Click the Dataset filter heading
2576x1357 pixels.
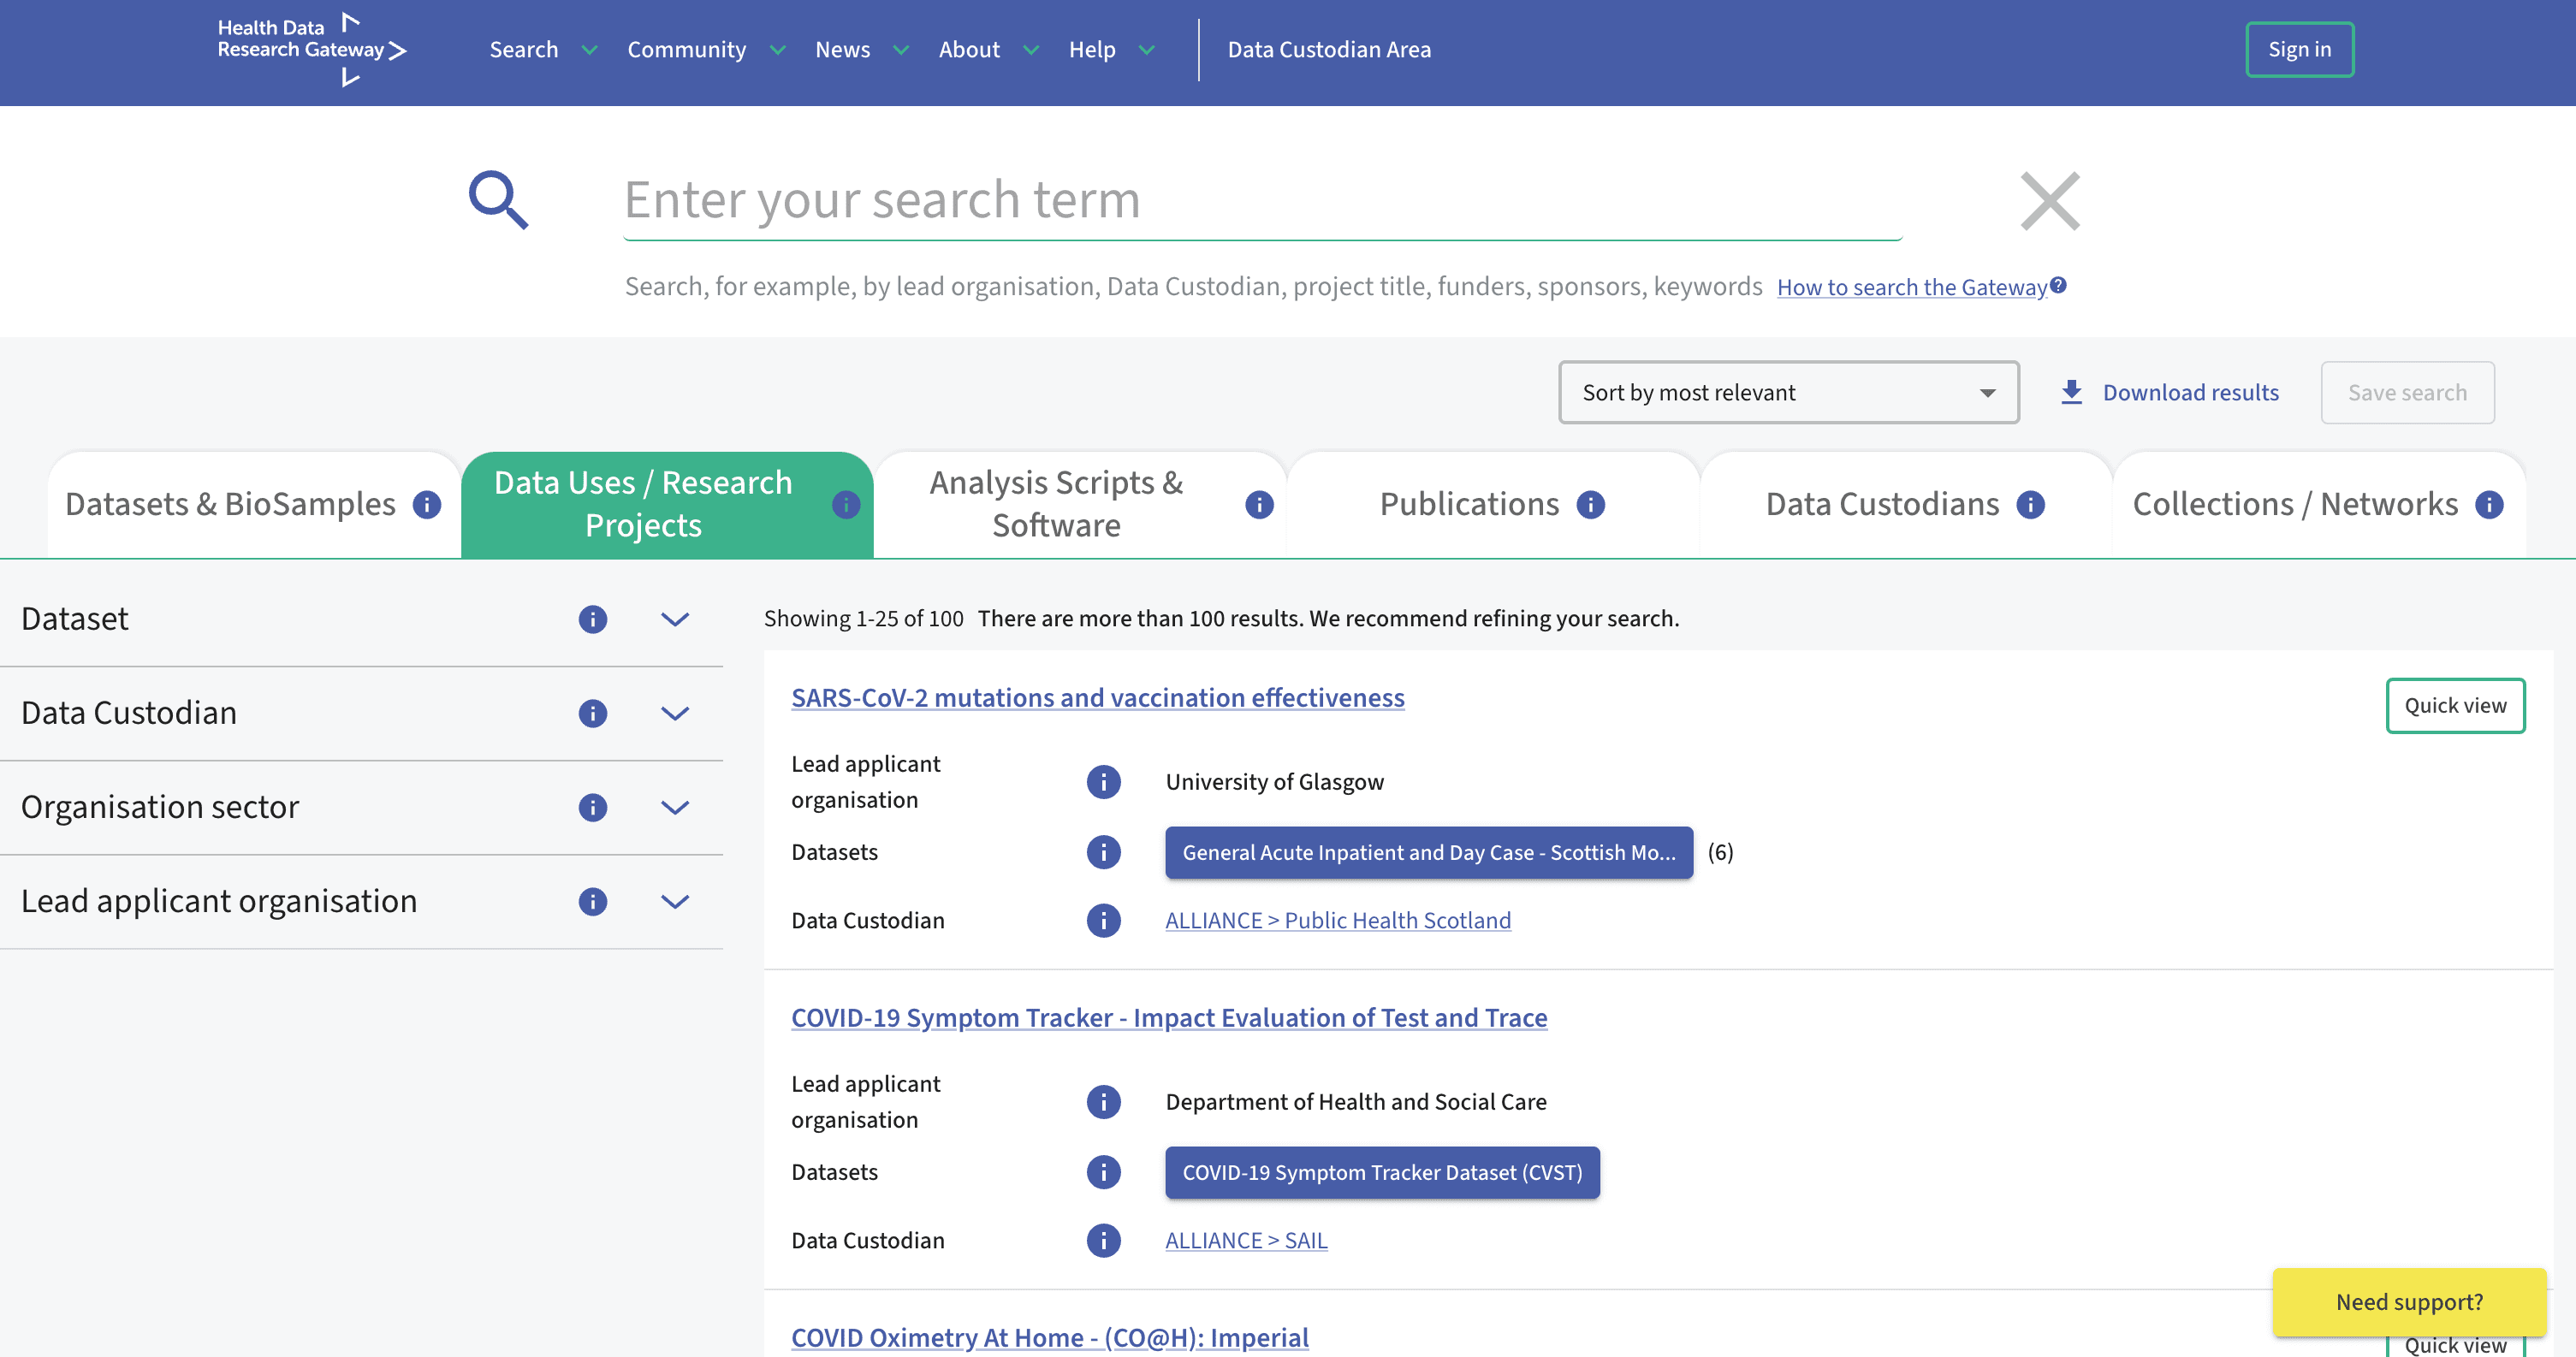tap(75, 619)
